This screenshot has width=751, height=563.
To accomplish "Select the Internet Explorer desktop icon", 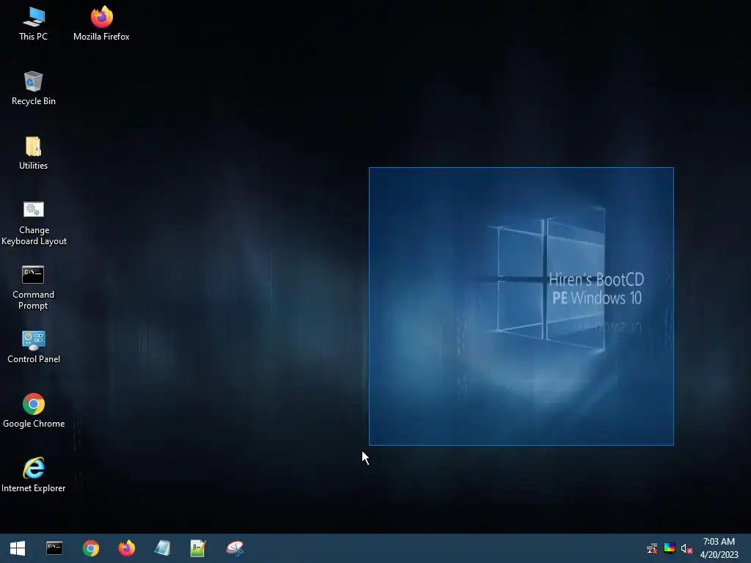I will pos(34,475).
